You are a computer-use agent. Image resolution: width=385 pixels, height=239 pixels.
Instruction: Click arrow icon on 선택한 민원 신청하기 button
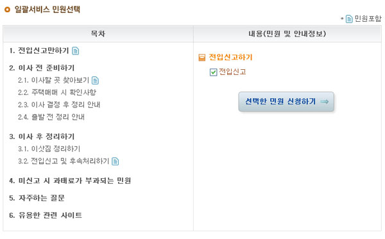[x=325, y=101]
